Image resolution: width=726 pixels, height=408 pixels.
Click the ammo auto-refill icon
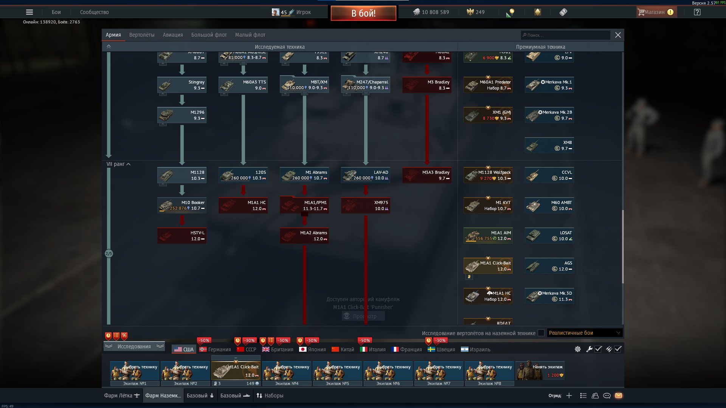coord(609,349)
